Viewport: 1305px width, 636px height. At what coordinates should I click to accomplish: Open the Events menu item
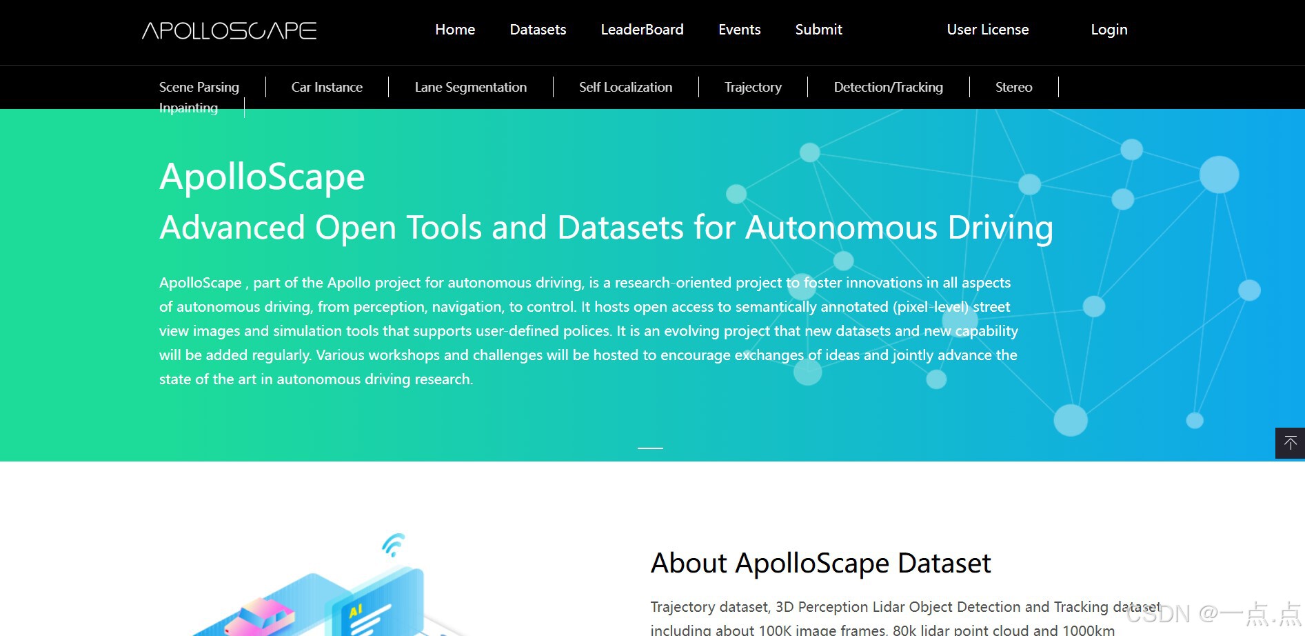pos(739,30)
